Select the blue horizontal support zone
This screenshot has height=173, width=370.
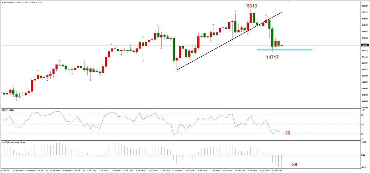[284, 50]
